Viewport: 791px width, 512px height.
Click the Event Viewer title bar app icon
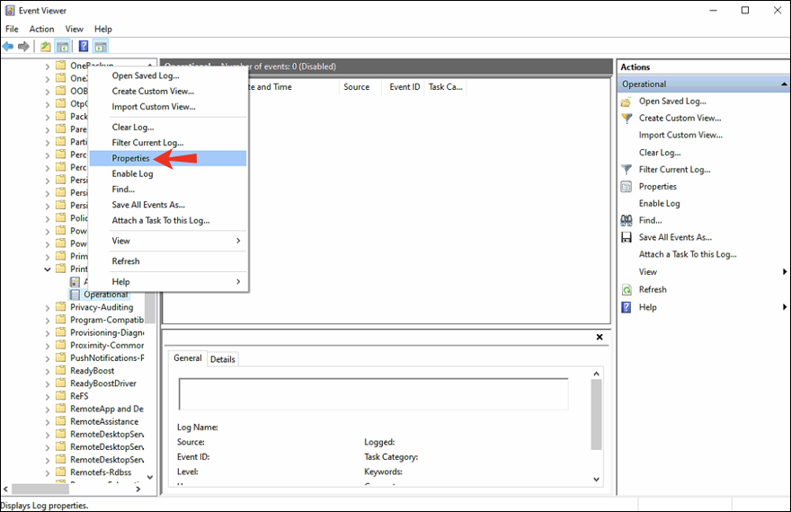click(x=10, y=11)
